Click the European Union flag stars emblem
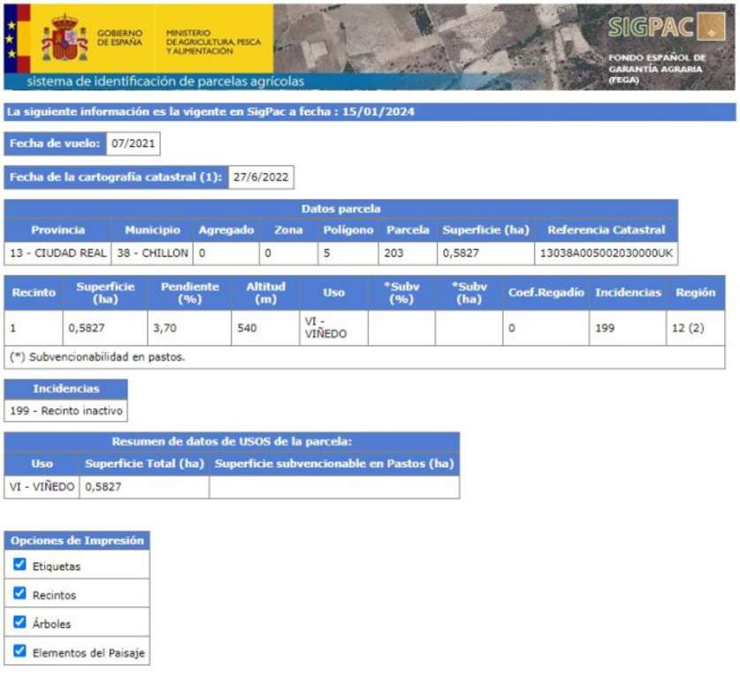 pos(11,37)
